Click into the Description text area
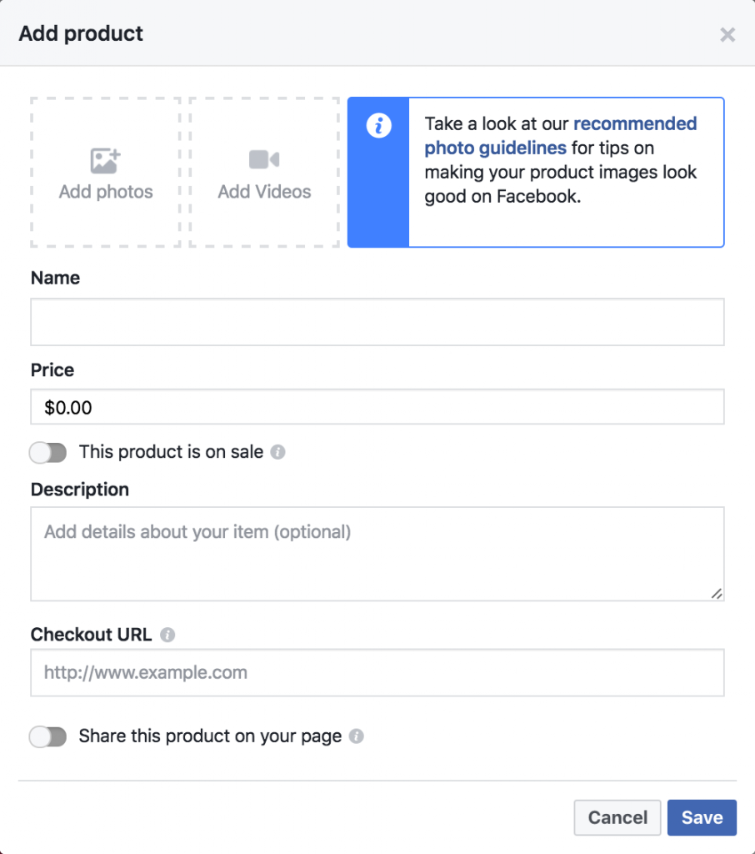The image size is (755, 854). tap(377, 554)
